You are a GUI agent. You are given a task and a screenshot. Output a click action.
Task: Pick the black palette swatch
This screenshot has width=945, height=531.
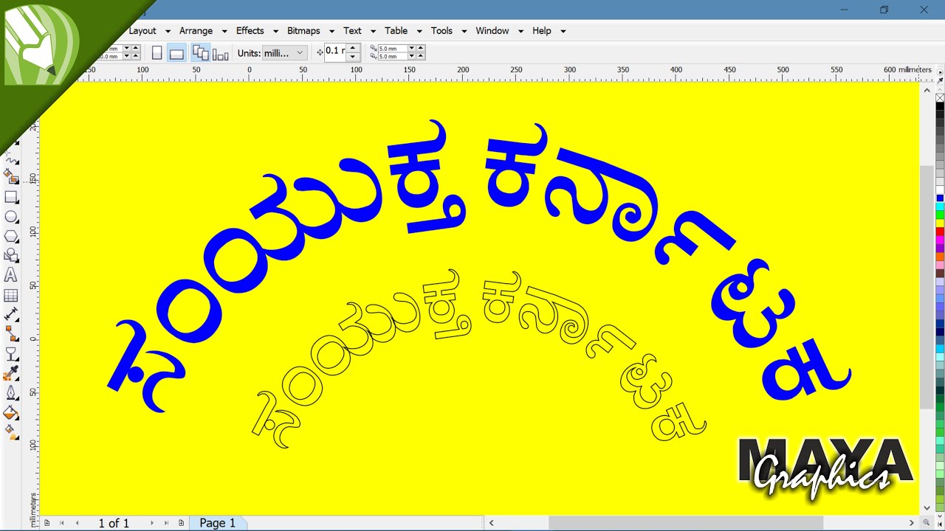(940, 106)
